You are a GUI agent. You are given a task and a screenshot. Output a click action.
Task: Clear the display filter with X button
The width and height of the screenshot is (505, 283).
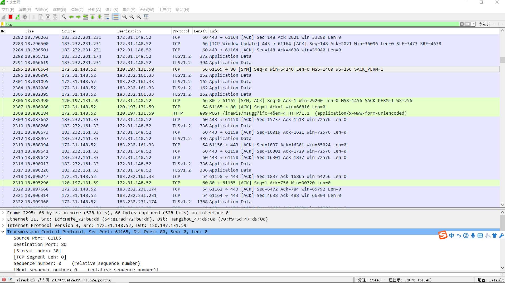462,24
